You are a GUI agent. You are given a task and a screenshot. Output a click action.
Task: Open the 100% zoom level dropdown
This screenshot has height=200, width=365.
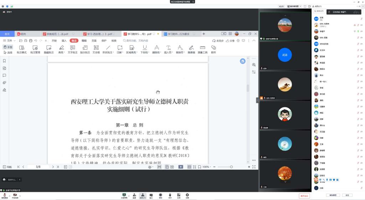click(207, 167)
